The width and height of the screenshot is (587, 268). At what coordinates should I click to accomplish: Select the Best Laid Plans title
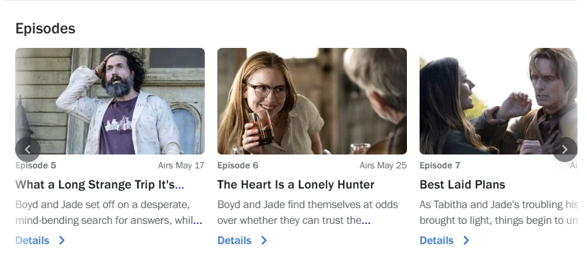(x=463, y=185)
